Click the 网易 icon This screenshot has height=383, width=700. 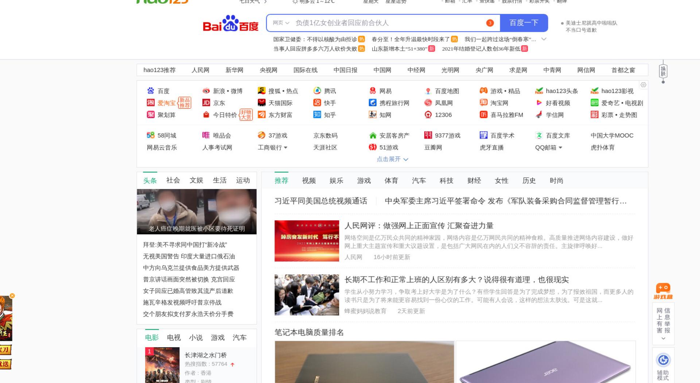[x=373, y=91]
